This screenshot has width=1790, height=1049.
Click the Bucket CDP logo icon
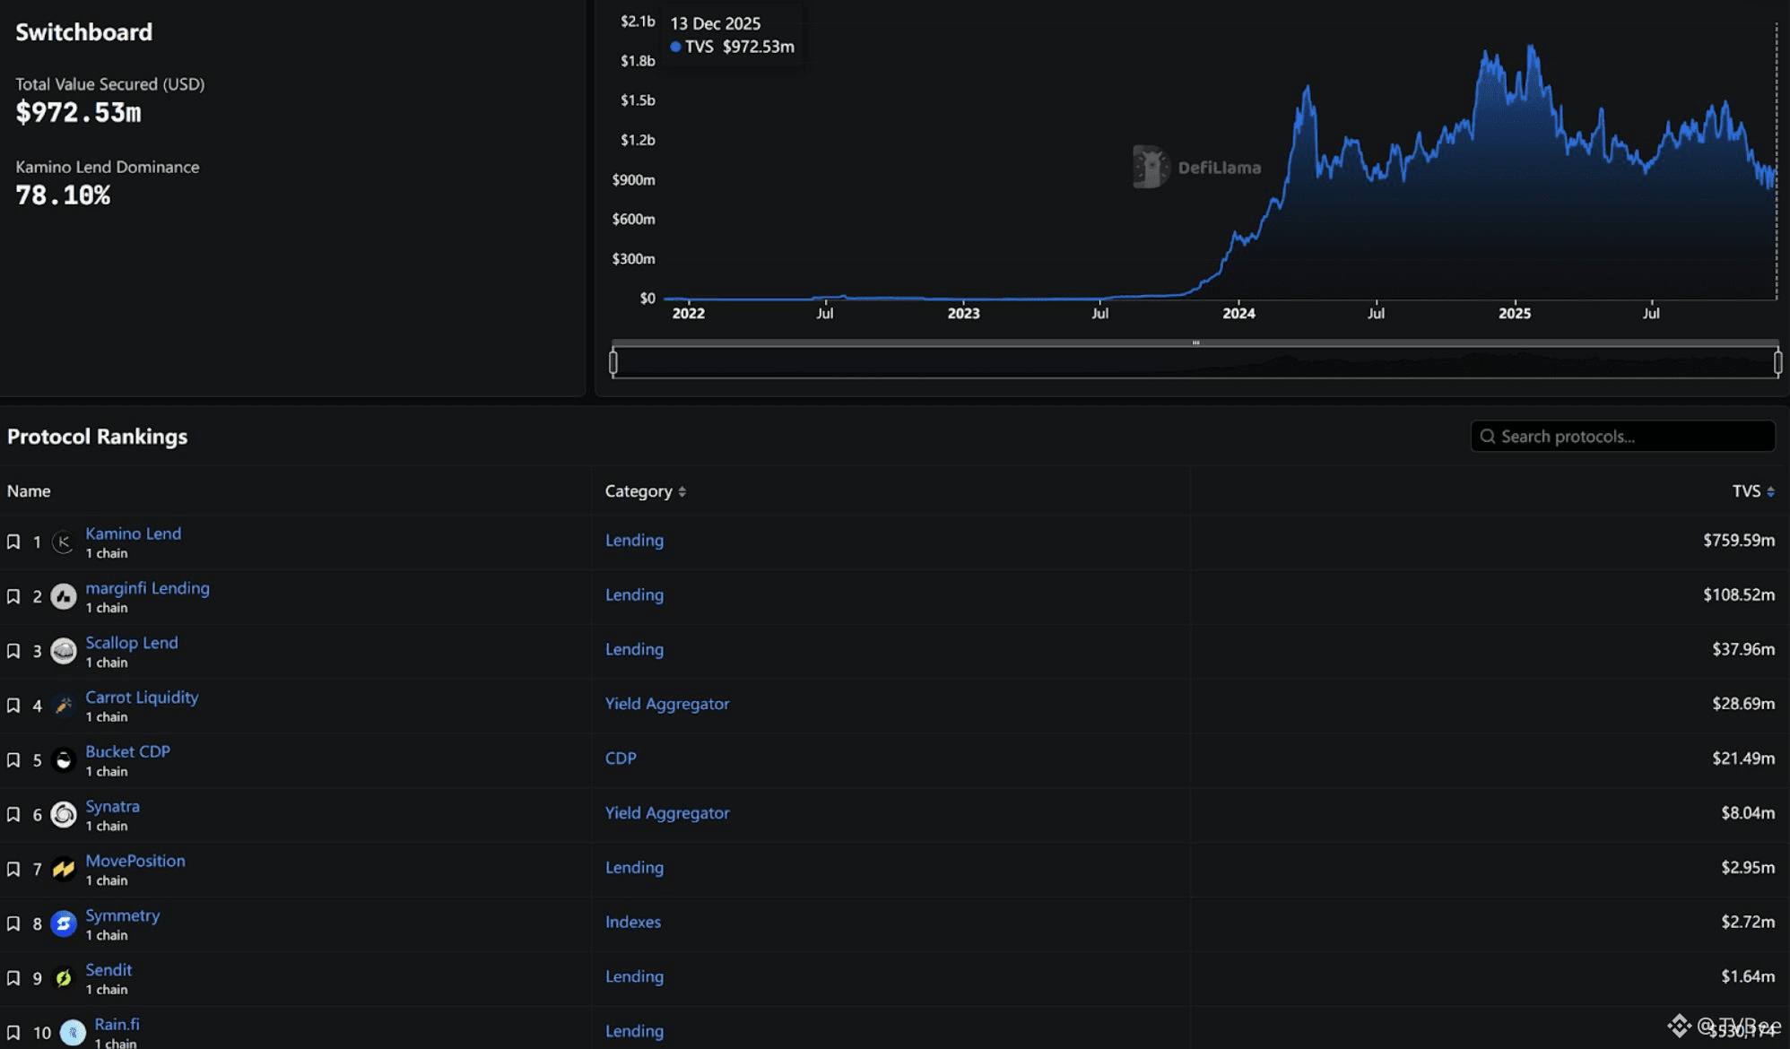click(x=63, y=760)
